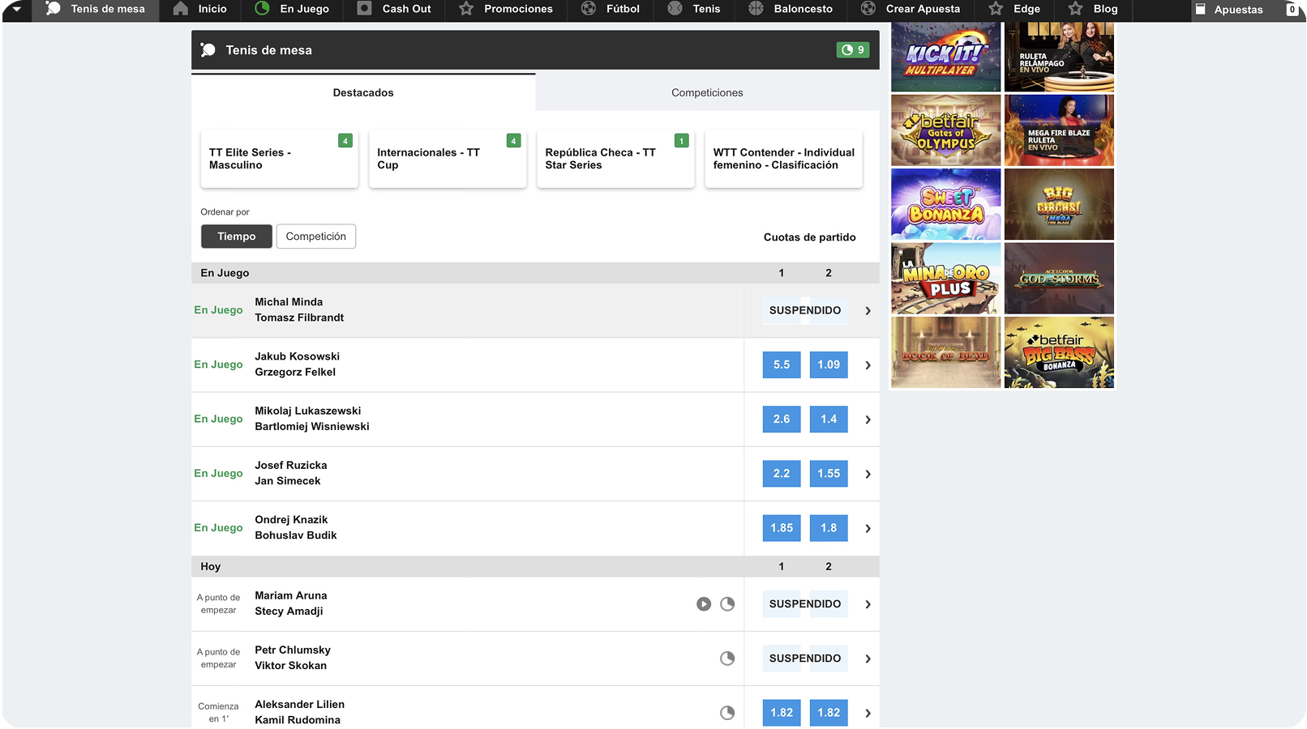
Task: Expand Mikolaj Lukaszewski match chevron
Action: pos(868,420)
